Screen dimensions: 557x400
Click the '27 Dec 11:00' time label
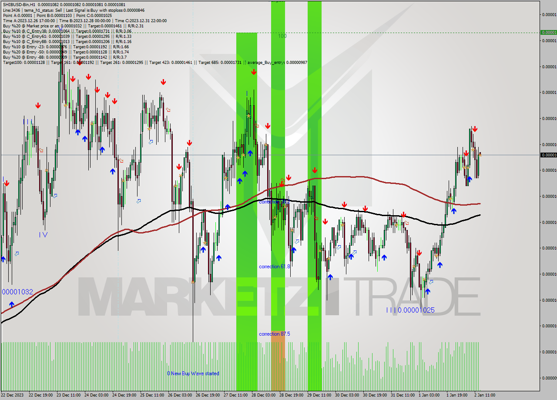[x=236, y=395]
